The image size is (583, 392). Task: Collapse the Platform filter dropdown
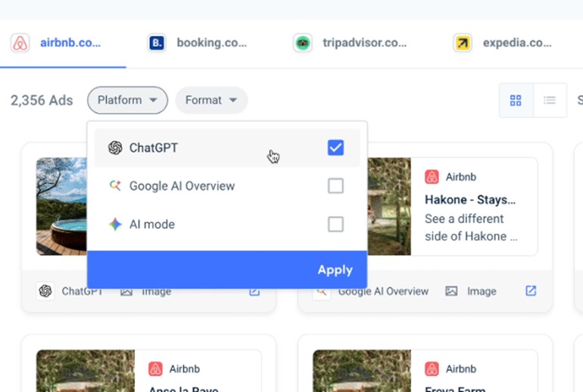(x=127, y=100)
